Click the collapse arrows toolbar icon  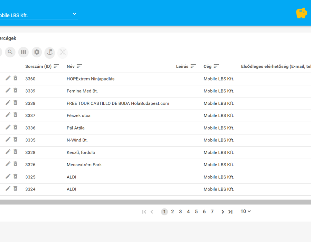(63, 53)
